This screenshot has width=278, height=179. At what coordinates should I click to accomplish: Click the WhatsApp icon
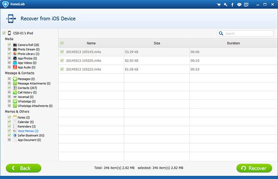[15, 101]
